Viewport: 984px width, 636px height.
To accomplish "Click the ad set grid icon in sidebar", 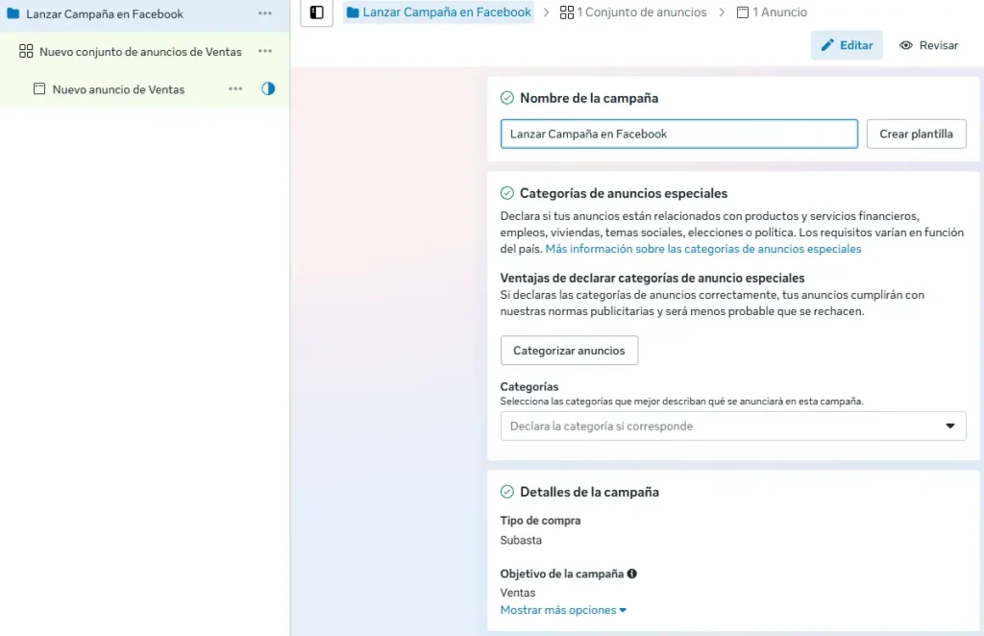I will [x=26, y=51].
